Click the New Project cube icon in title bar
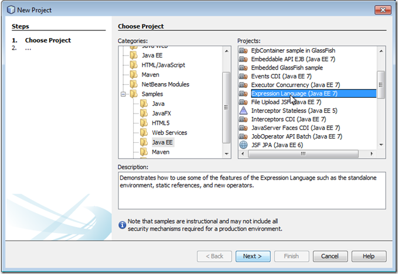The height and width of the screenshot is (274, 398). click(x=11, y=10)
